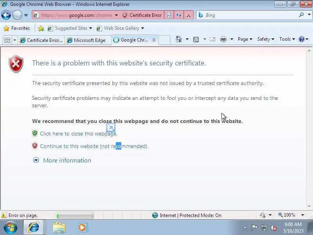Add page to Favorites bar icon
This screenshot has height=235, width=313.
point(41,28)
